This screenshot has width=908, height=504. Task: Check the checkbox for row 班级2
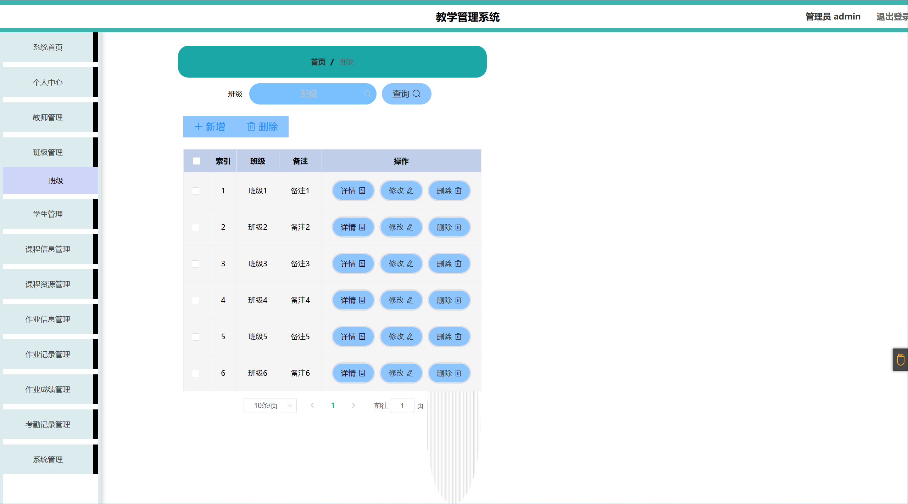point(195,227)
